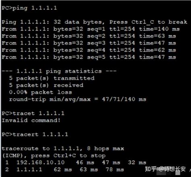Screen dimensions: 191x177
Task: Click the 'PC>tracert 1.1.1.1' command line
Action: tap(35, 134)
